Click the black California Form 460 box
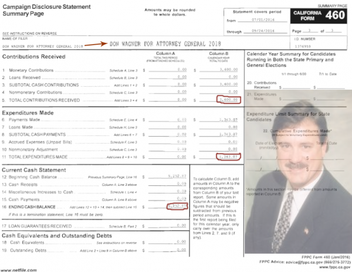Viewport: 352px width, 272px height. 319,16
